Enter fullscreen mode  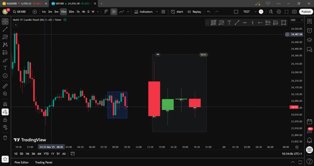click(x=287, y=12)
